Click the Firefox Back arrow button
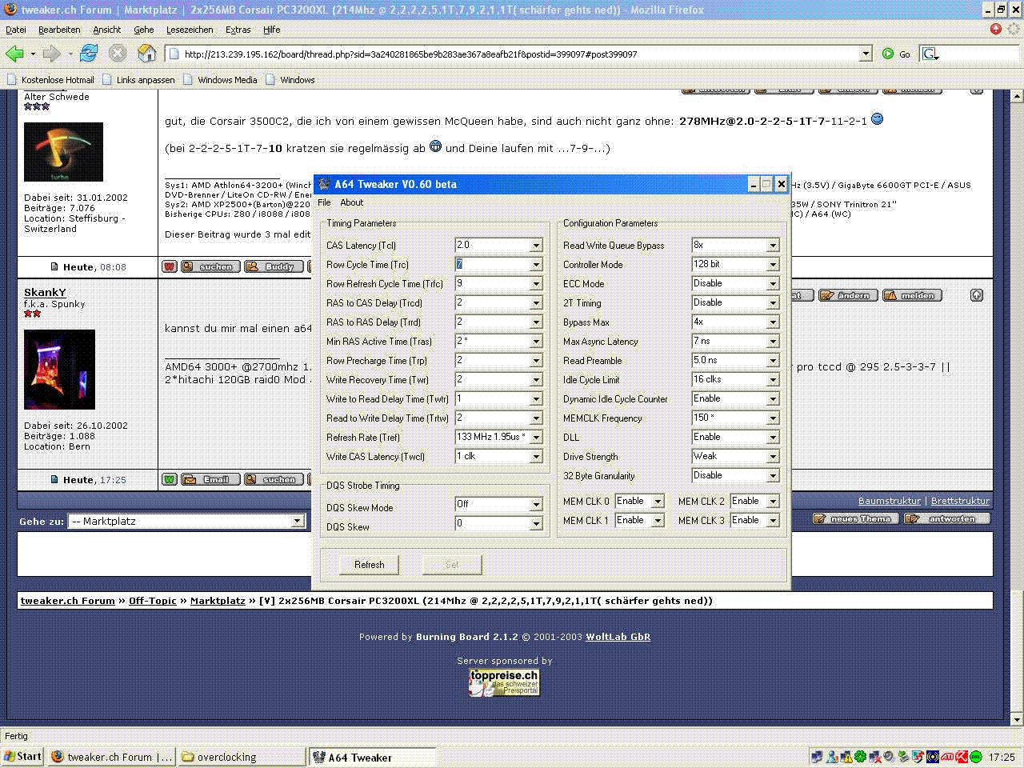This screenshot has width=1024, height=768. pos(14,54)
